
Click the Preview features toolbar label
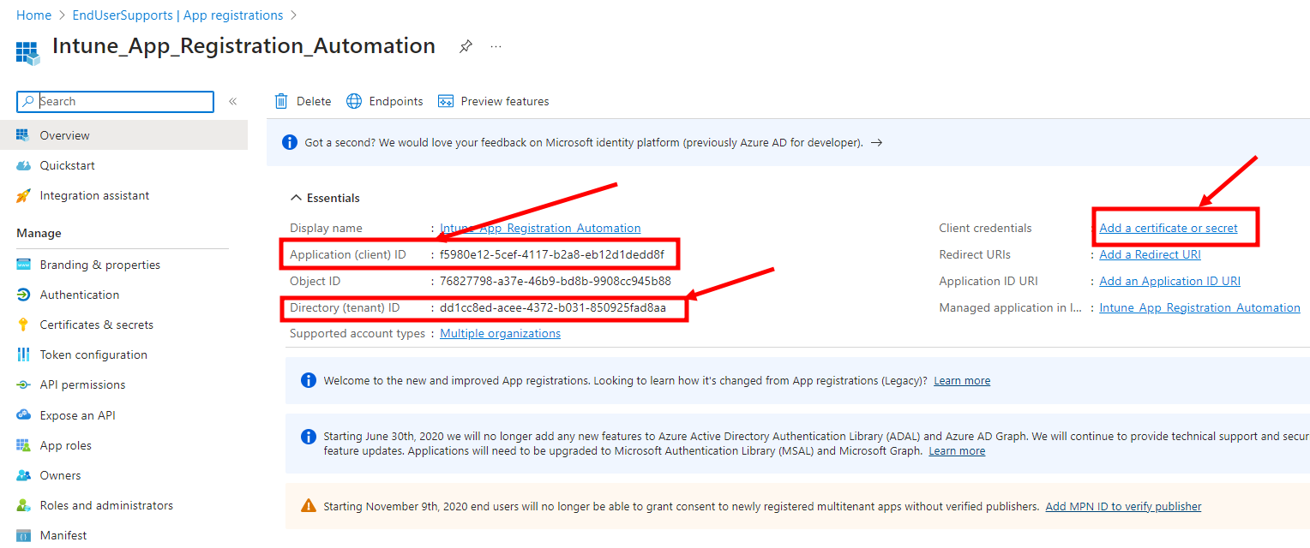coord(505,101)
